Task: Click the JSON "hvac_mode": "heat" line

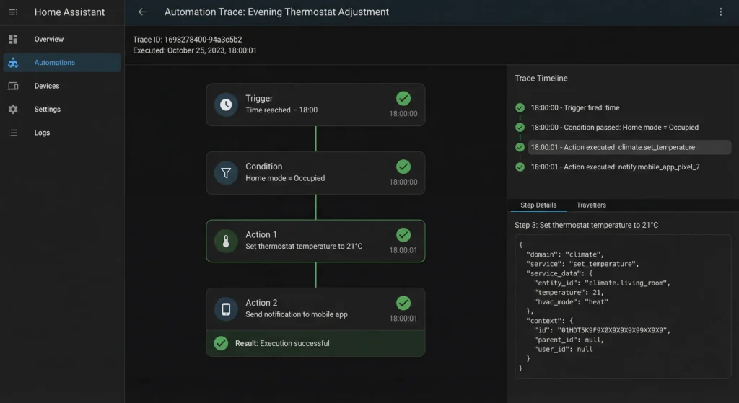Action: pyautogui.click(x=571, y=302)
